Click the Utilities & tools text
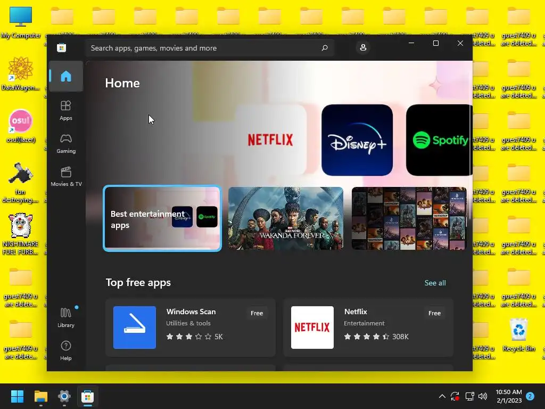Viewport: 545px width, 409px height. 188,323
